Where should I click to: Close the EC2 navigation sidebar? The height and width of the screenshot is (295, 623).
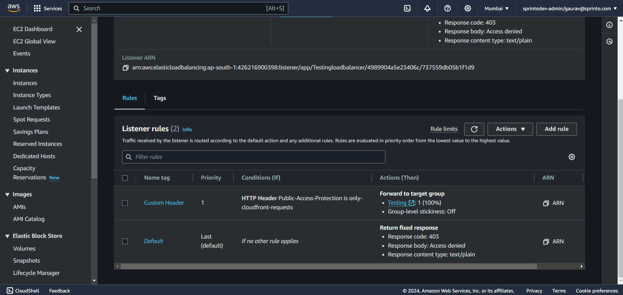tap(79, 29)
